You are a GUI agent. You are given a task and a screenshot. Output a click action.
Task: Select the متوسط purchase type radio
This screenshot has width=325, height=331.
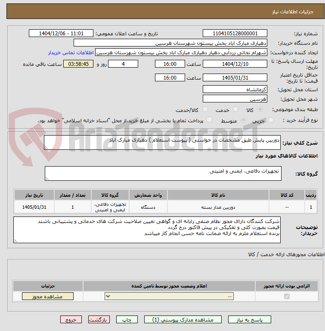pyautogui.click(x=243, y=120)
